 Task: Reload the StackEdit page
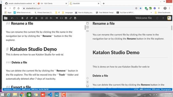pyautogui.click(x=14, y=8)
